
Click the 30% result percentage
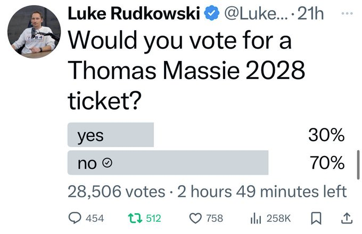tap(326, 135)
